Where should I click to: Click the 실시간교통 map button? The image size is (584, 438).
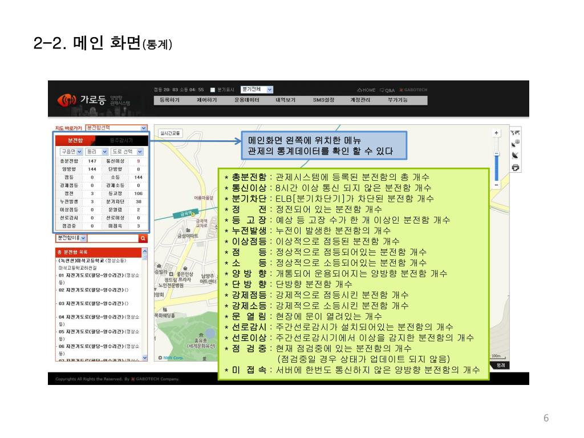tap(170, 133)
